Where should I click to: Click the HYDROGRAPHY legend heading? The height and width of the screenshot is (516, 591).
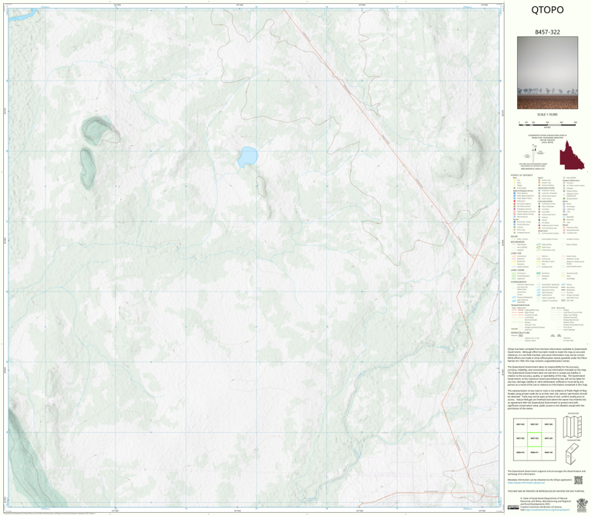coord(519,281)
